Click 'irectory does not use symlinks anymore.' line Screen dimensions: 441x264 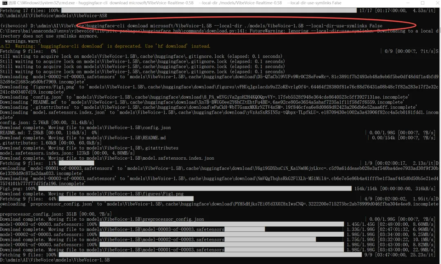49,36
